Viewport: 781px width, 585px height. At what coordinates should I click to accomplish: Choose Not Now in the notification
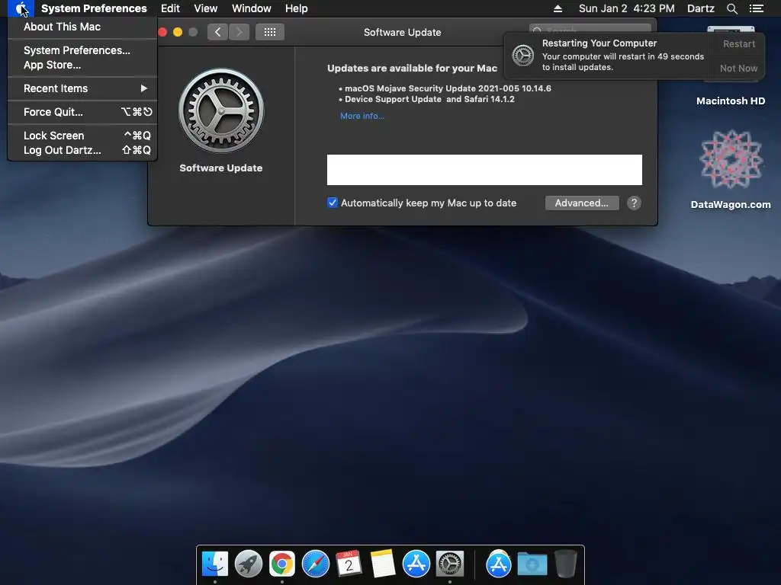point(738,68)
